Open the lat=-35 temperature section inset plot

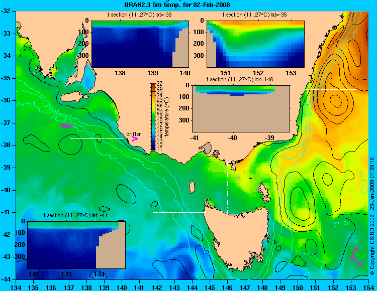click(255, 44)
